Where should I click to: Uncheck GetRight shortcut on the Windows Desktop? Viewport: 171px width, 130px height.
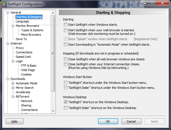[x=66, y=102]
